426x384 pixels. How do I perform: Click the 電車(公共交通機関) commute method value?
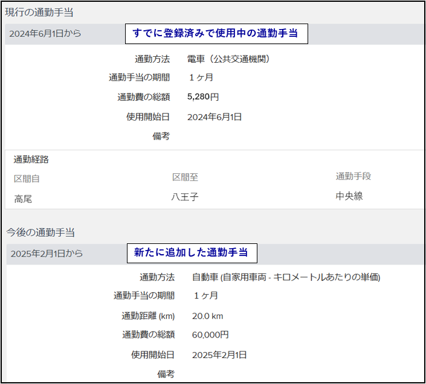click(228, 59)
